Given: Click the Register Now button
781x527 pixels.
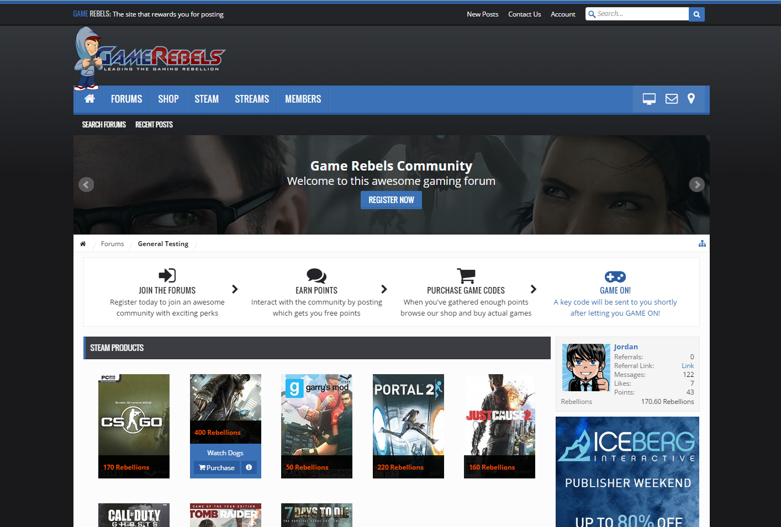Looking at the screenshot, I should tap(391, 200).
